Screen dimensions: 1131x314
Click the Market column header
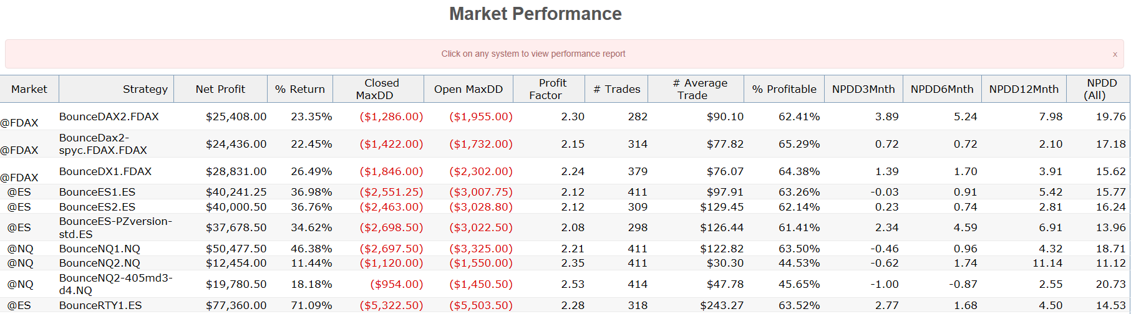tap(29, 89)
